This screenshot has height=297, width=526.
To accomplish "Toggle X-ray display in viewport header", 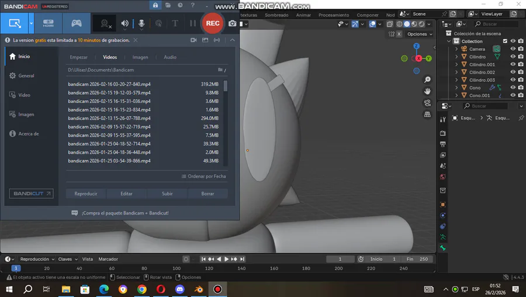I will coord(389,24).
